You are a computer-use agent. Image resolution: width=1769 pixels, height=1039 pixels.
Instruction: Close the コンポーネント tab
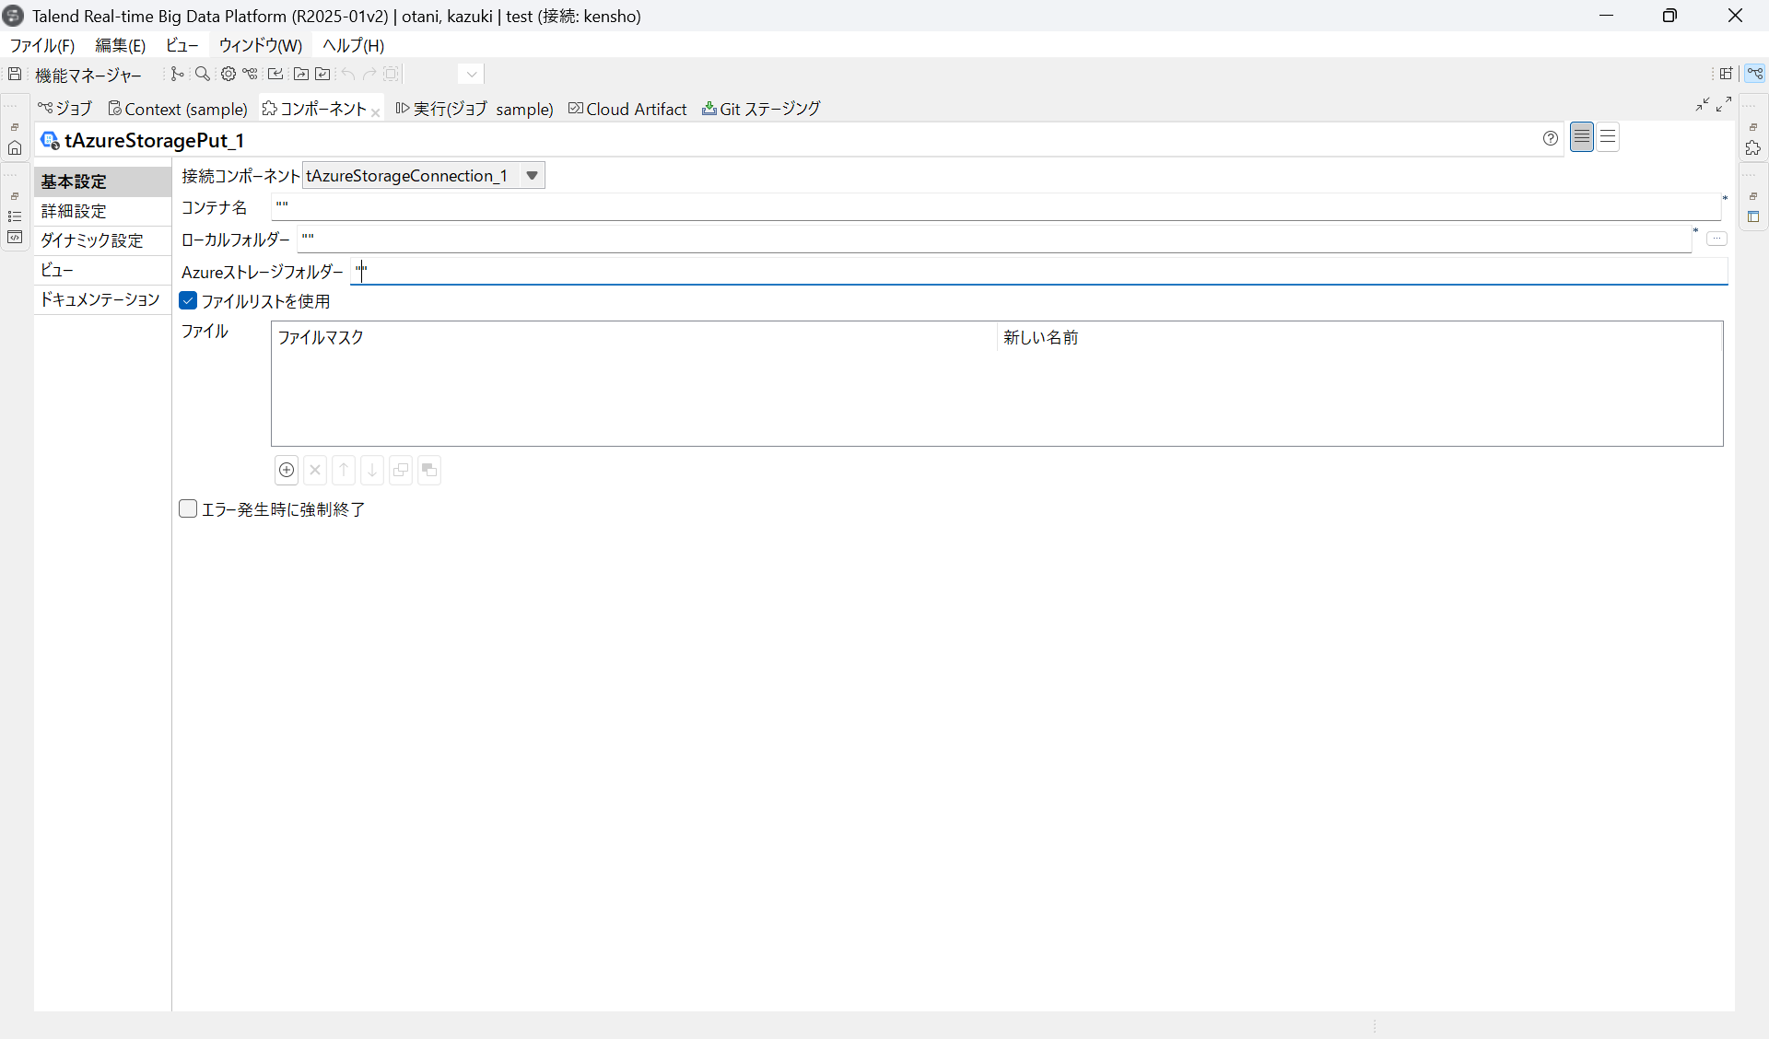[x=376, y=113]
